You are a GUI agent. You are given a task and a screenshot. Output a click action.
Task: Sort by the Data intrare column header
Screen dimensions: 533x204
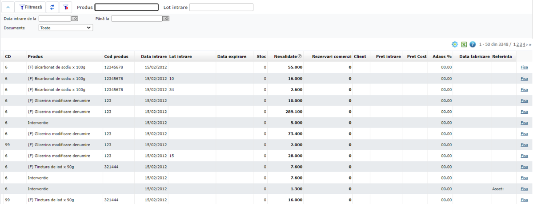point(154,56)
